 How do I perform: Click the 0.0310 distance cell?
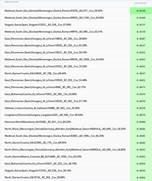(141, 11)
